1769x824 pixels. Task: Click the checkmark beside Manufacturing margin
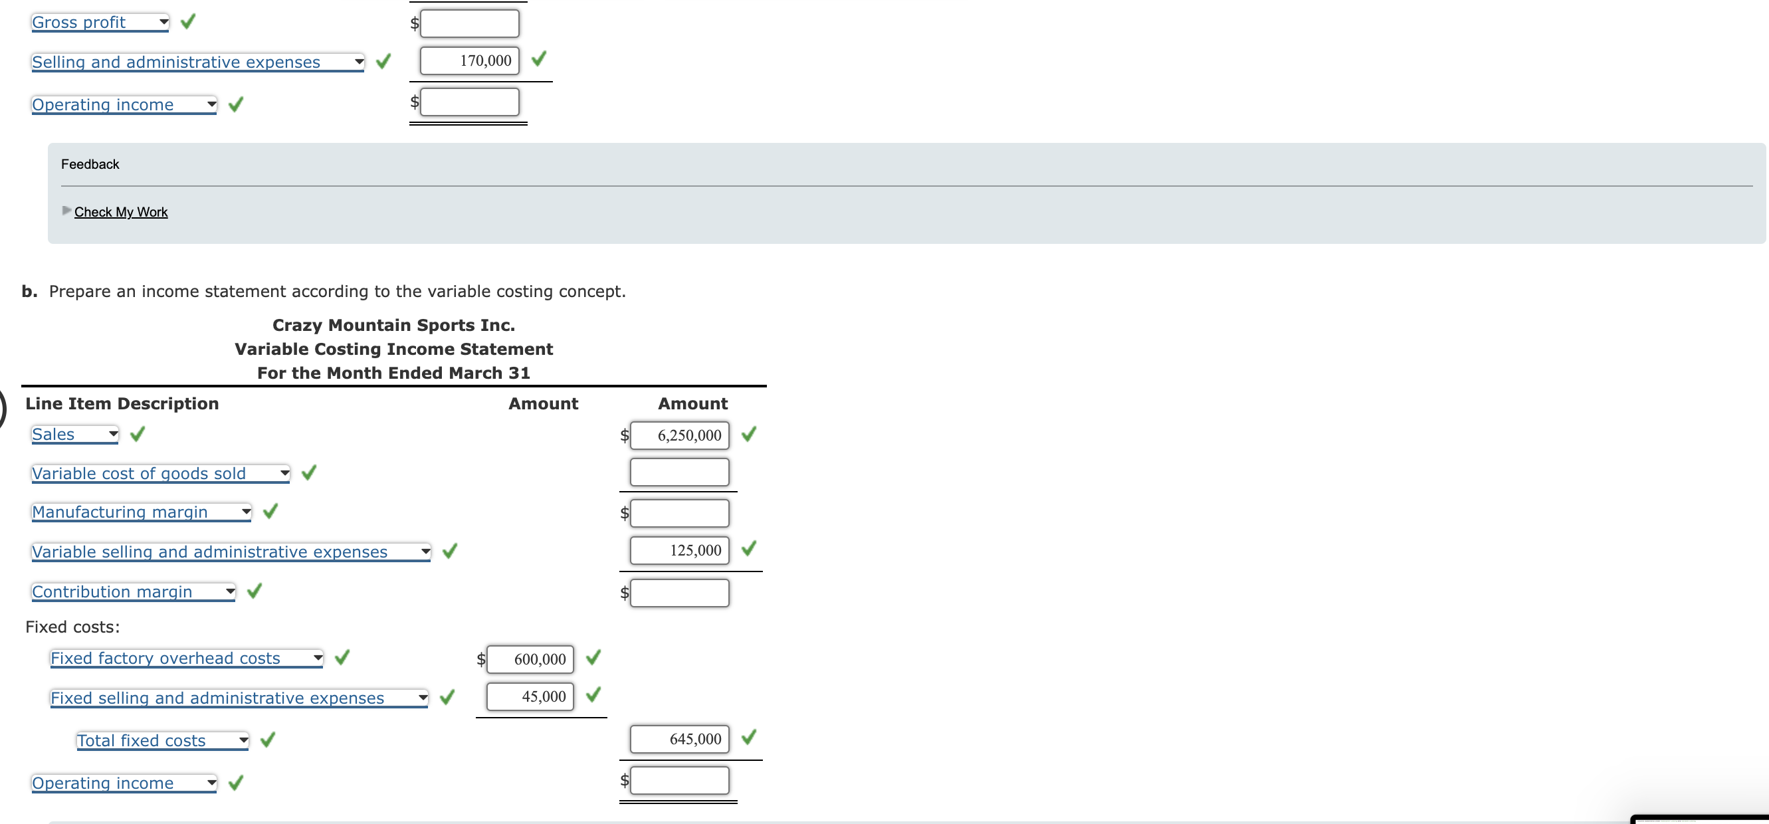269,511
